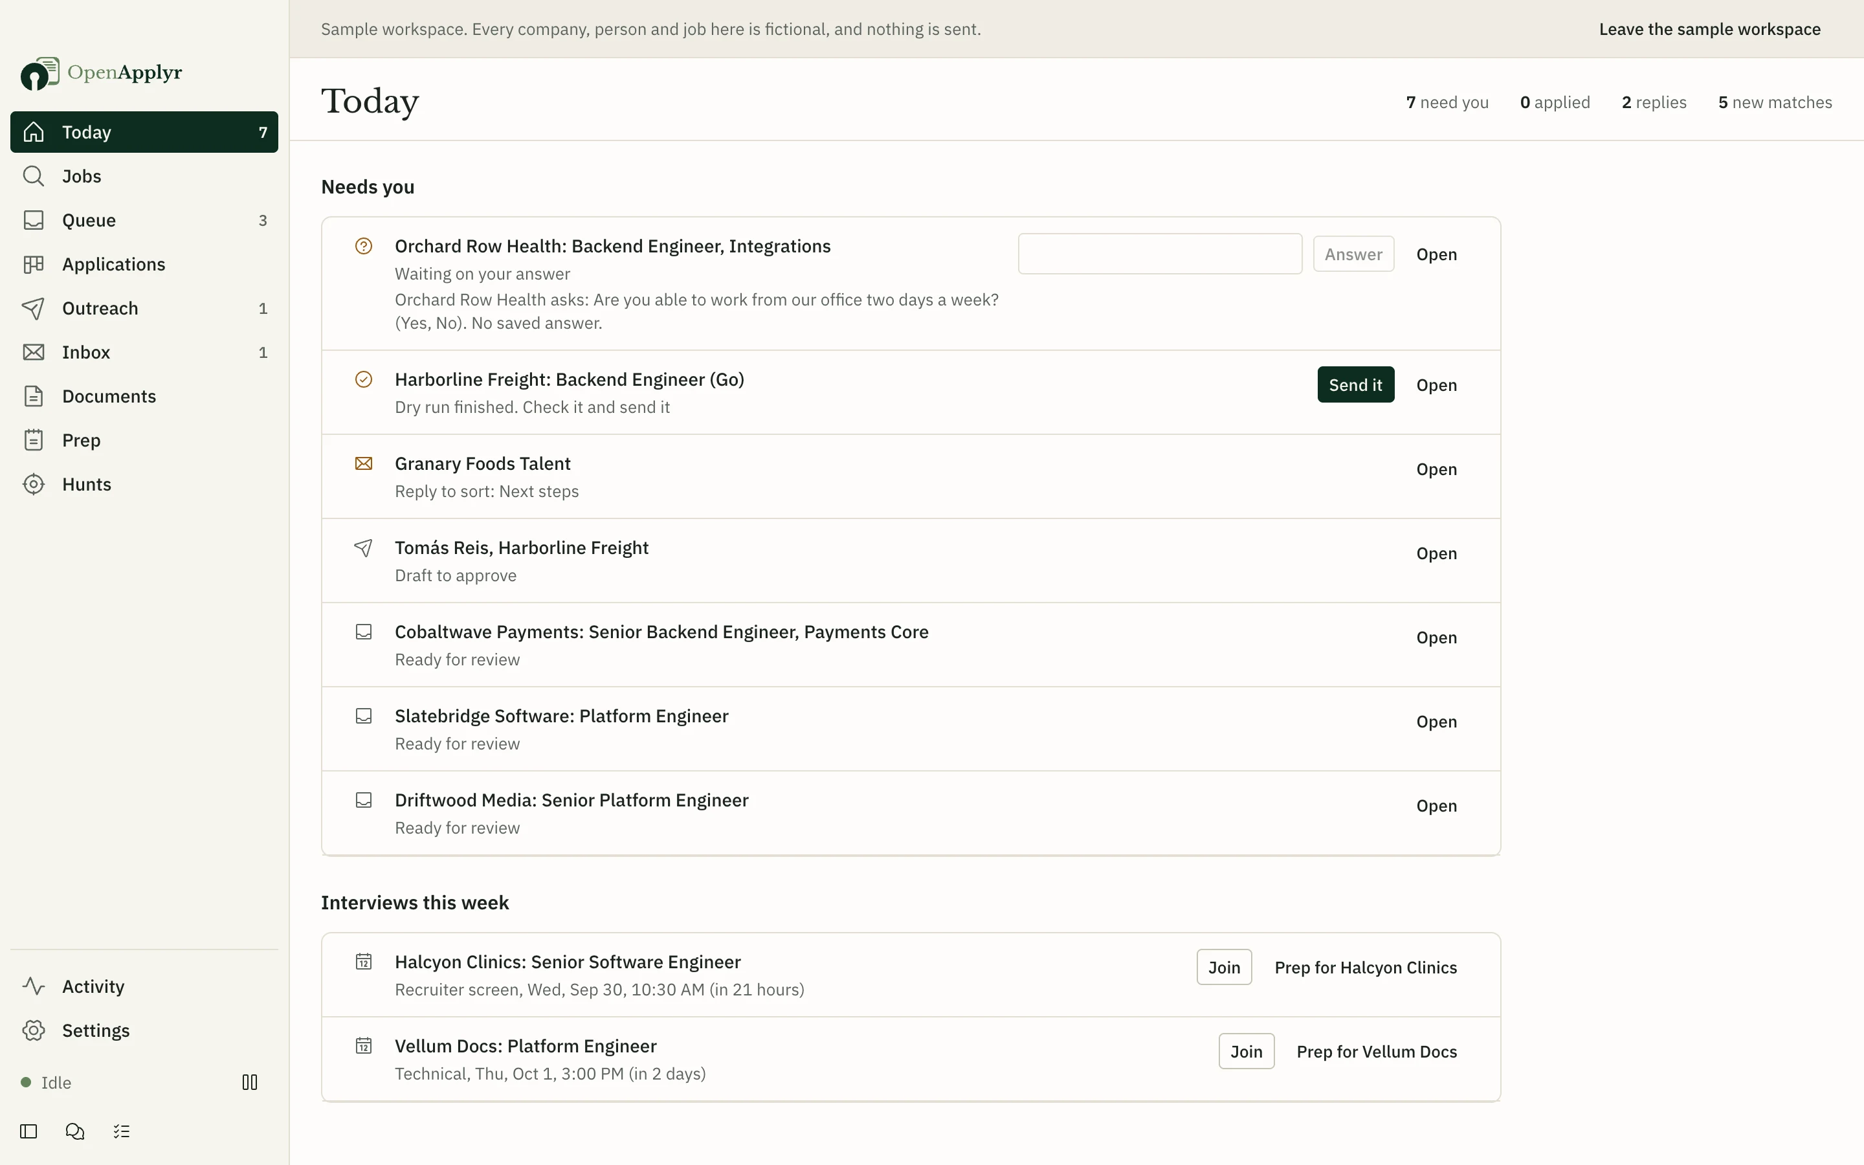
Task: Open the Hunts section
Action: [144, 484]
